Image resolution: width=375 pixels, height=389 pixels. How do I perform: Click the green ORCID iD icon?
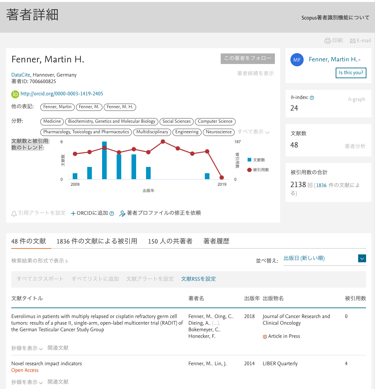click(x=15, y=94)
